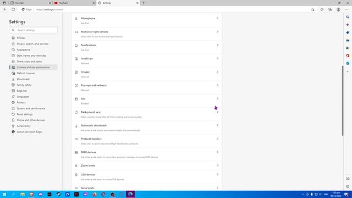This screenshot has height=198, width=352.
Task: Open Protocol handlers chevron
Action: pyautogui.click(x=217, y=139)
